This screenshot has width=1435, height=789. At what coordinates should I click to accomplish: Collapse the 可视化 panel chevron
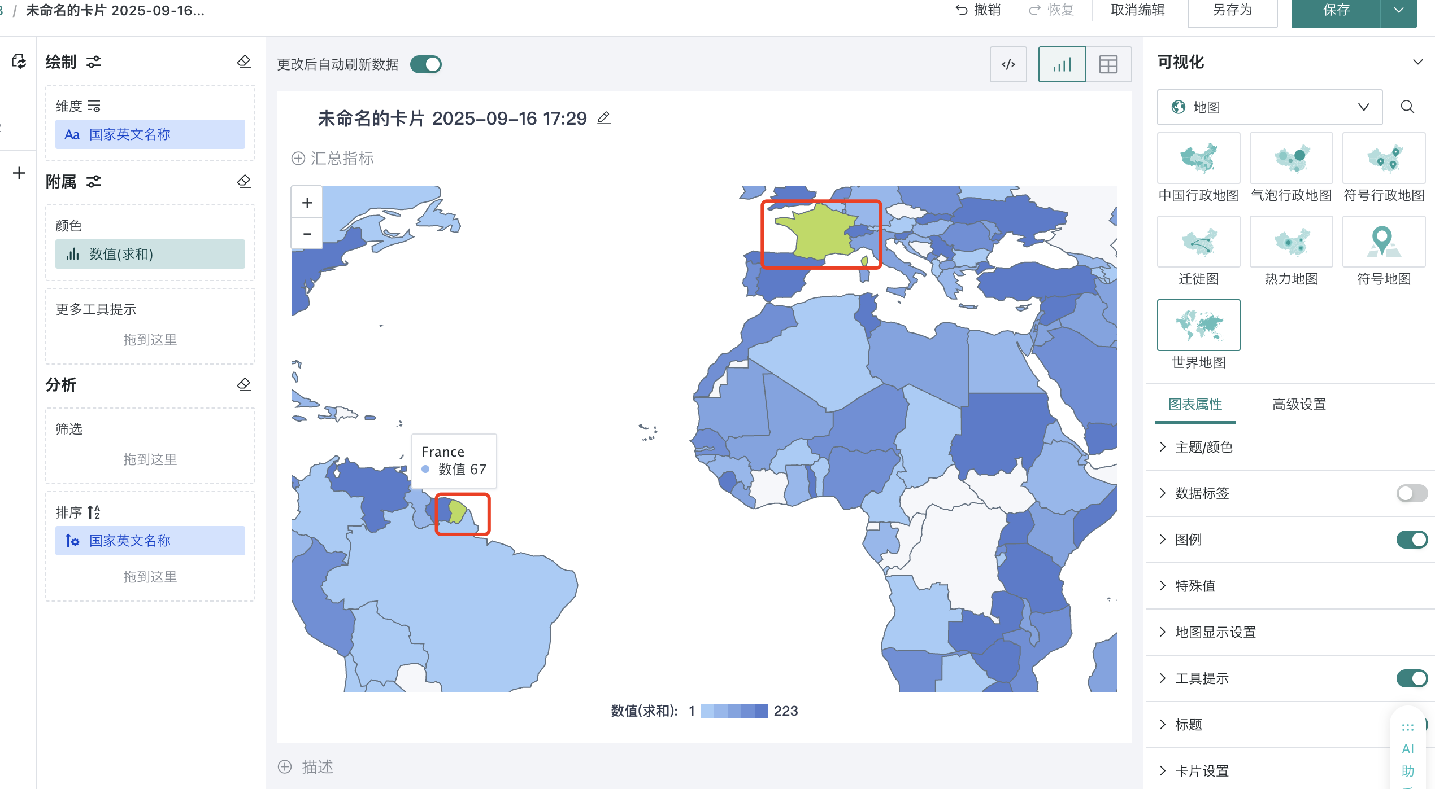click(x=1418, y=62)
